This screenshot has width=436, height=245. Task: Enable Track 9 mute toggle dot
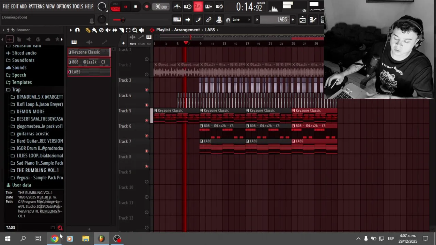pos(147,182)
